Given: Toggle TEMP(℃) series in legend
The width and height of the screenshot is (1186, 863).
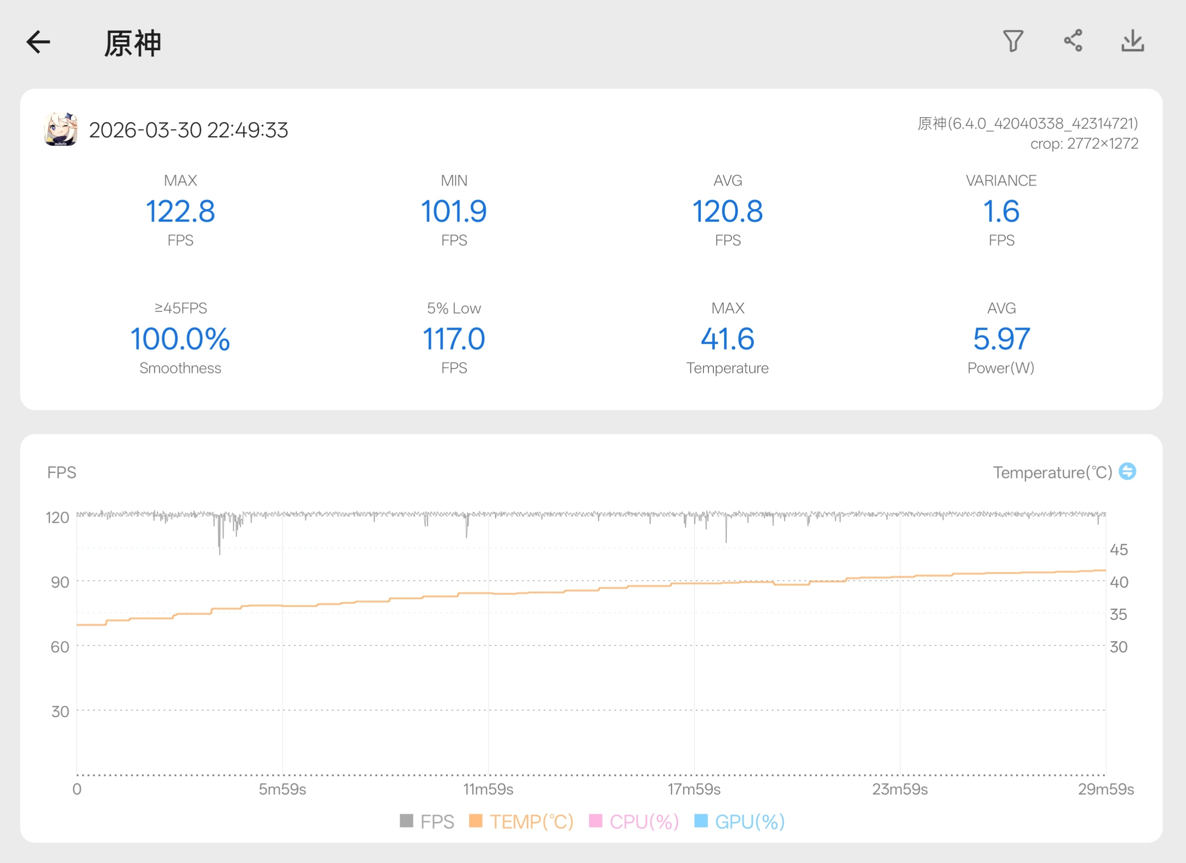Looking at the screenshot, I should [531, 822].
